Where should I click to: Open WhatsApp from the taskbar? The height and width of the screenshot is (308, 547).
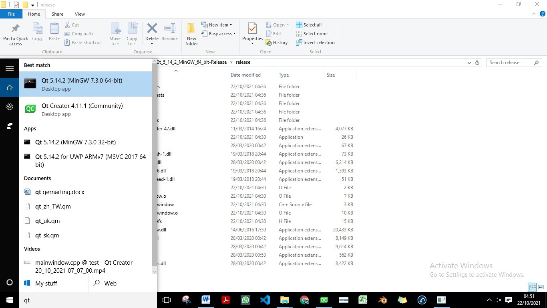(245, 300)
